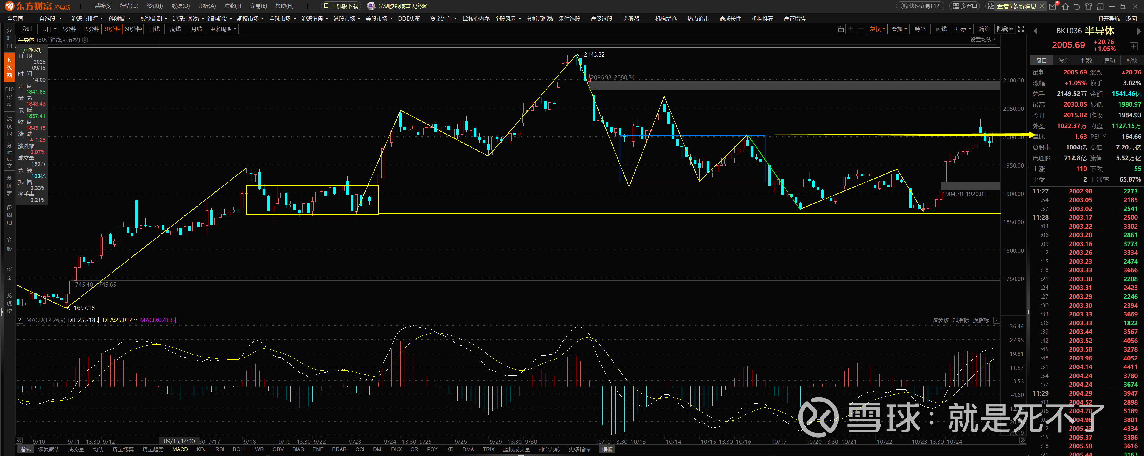
Task: Expand 更多周期 dropdown
Action: pyautogui.click(x=223, y=29)
